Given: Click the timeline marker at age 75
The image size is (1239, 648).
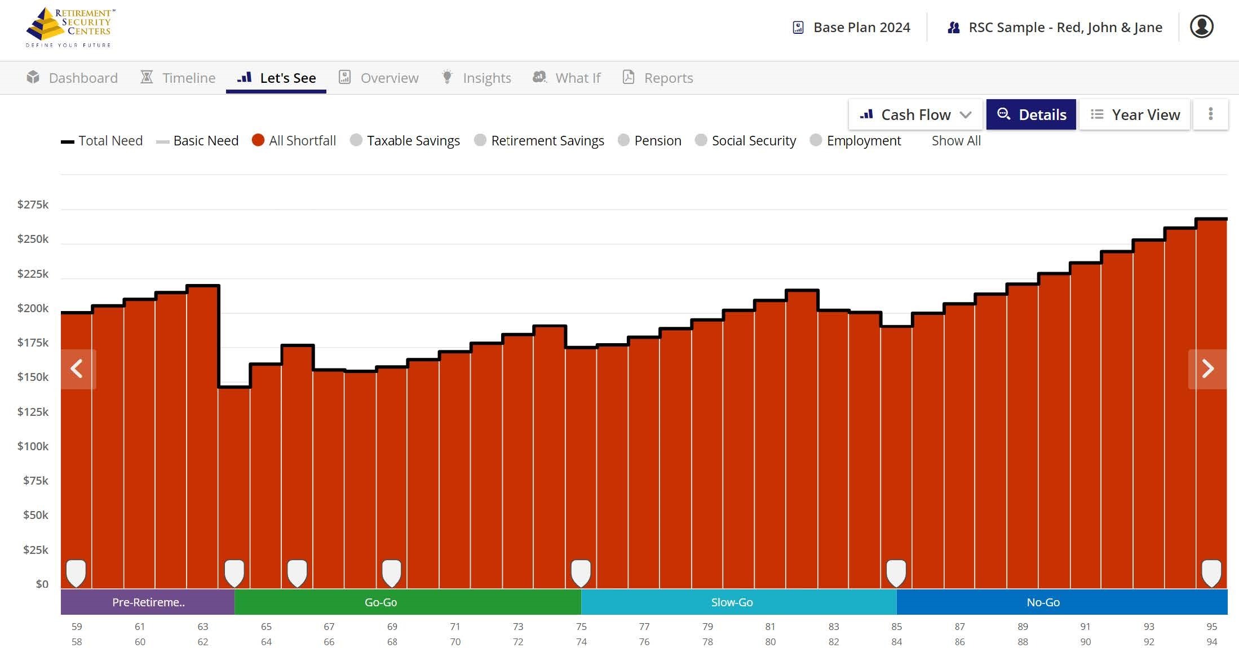Looking at the screenshot, I should (x=581, y=572).
